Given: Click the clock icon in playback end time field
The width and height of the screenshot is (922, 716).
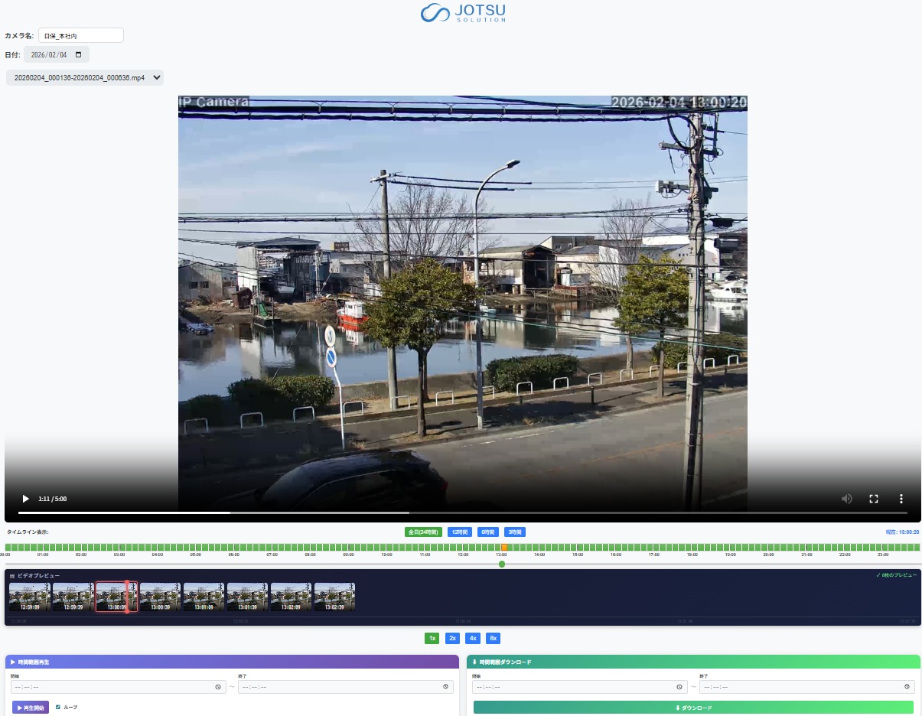Looking at the screenshot, I should [445, 687].
